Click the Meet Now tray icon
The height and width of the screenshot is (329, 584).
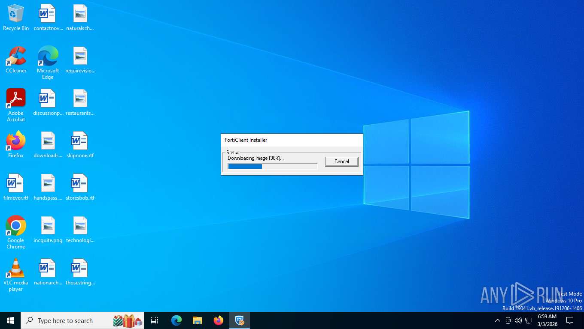[508, 320]
